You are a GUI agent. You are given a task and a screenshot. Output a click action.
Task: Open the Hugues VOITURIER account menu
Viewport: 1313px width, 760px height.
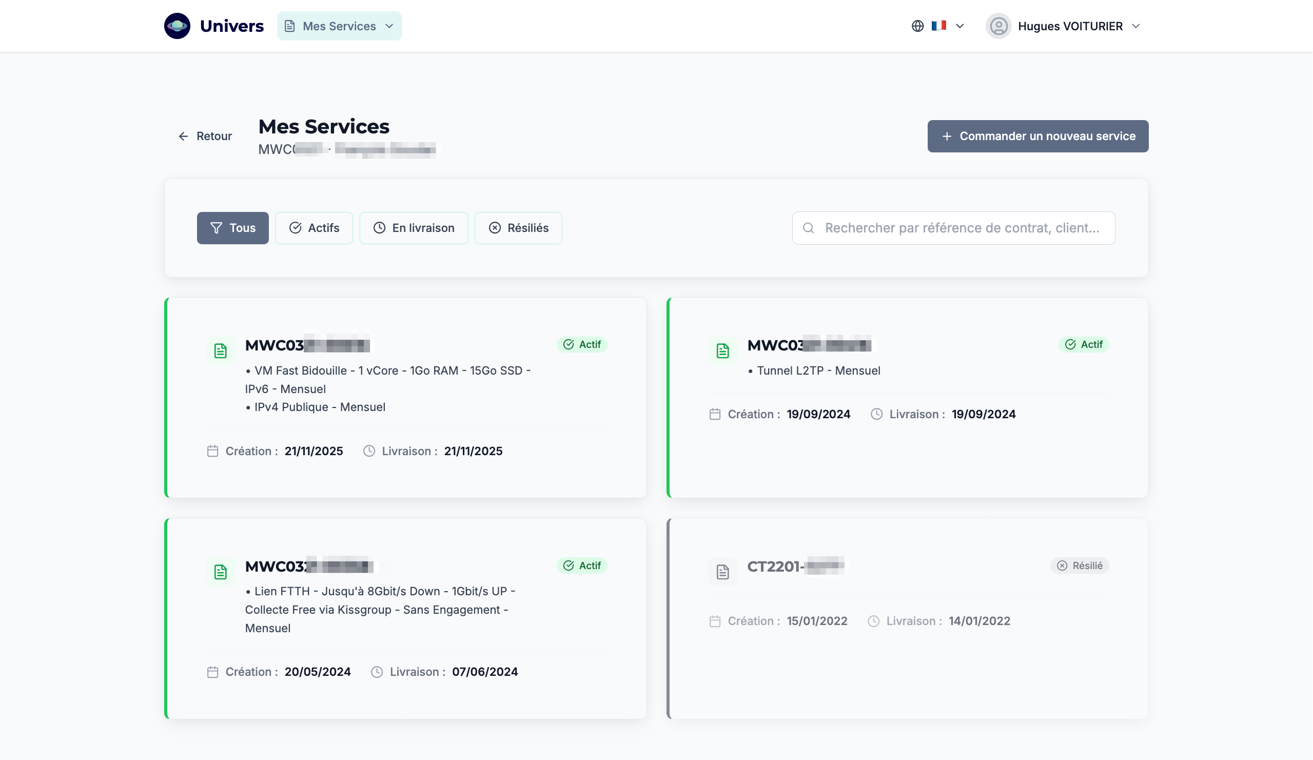point(1070,26)
